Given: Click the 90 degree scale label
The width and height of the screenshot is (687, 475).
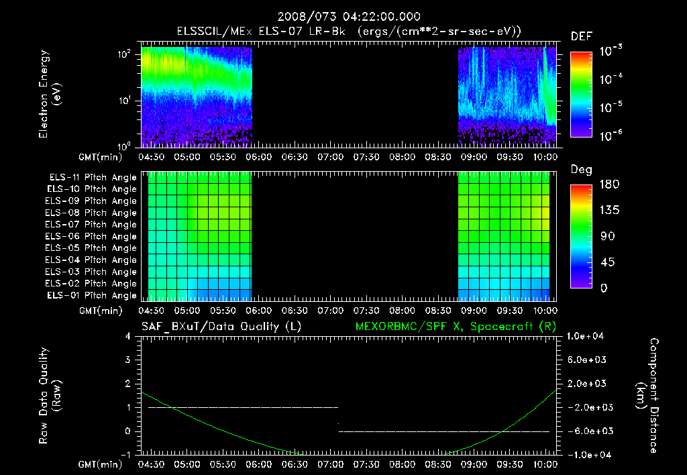Looking at the screenshot, I should click(x=607, y=236).
